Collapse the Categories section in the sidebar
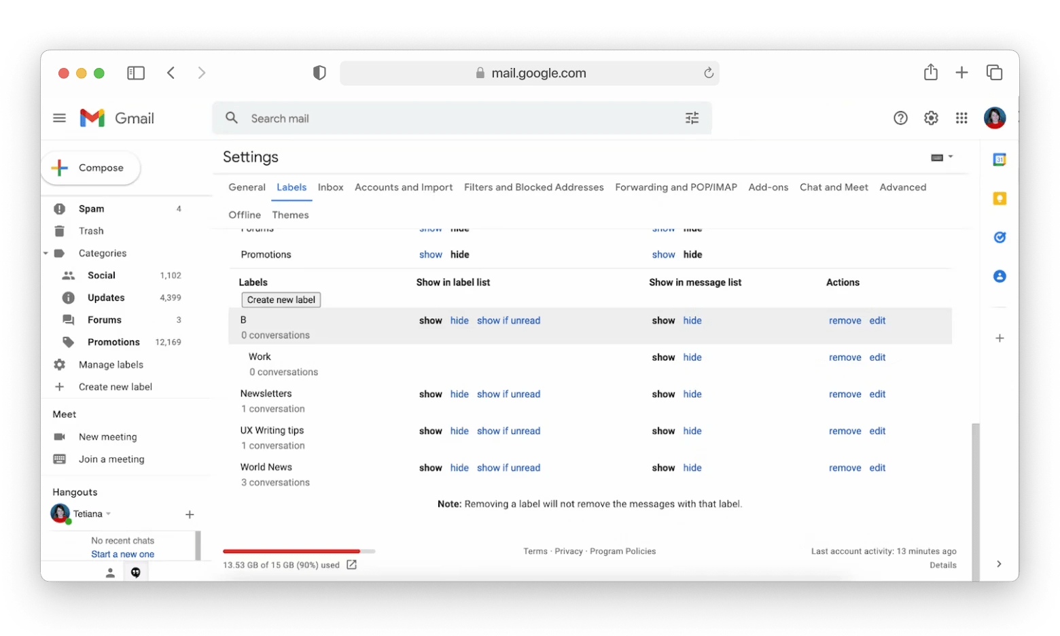Viewport: 1060px width, 636px height. 46,253
